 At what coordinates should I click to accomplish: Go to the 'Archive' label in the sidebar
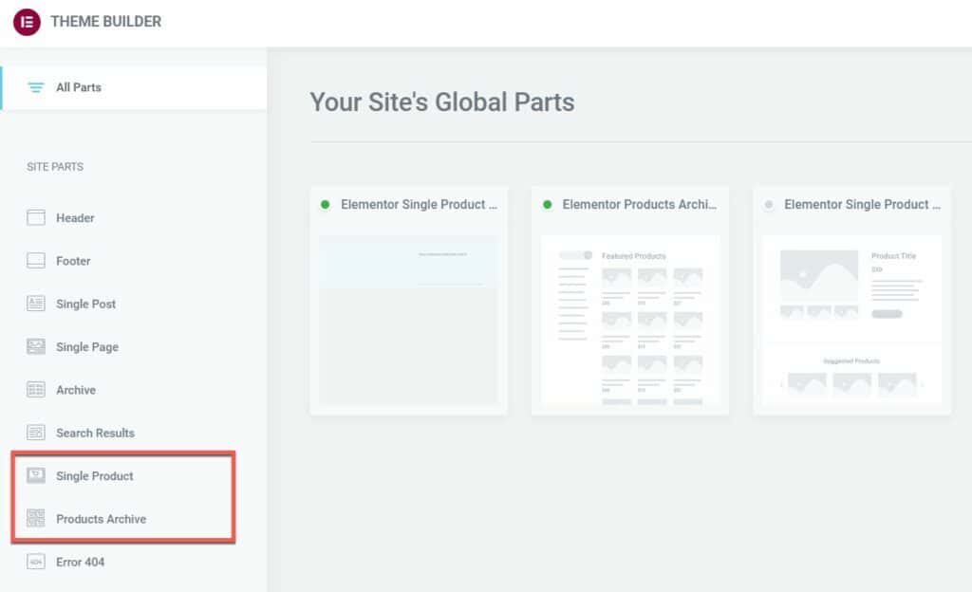(76, 390)
